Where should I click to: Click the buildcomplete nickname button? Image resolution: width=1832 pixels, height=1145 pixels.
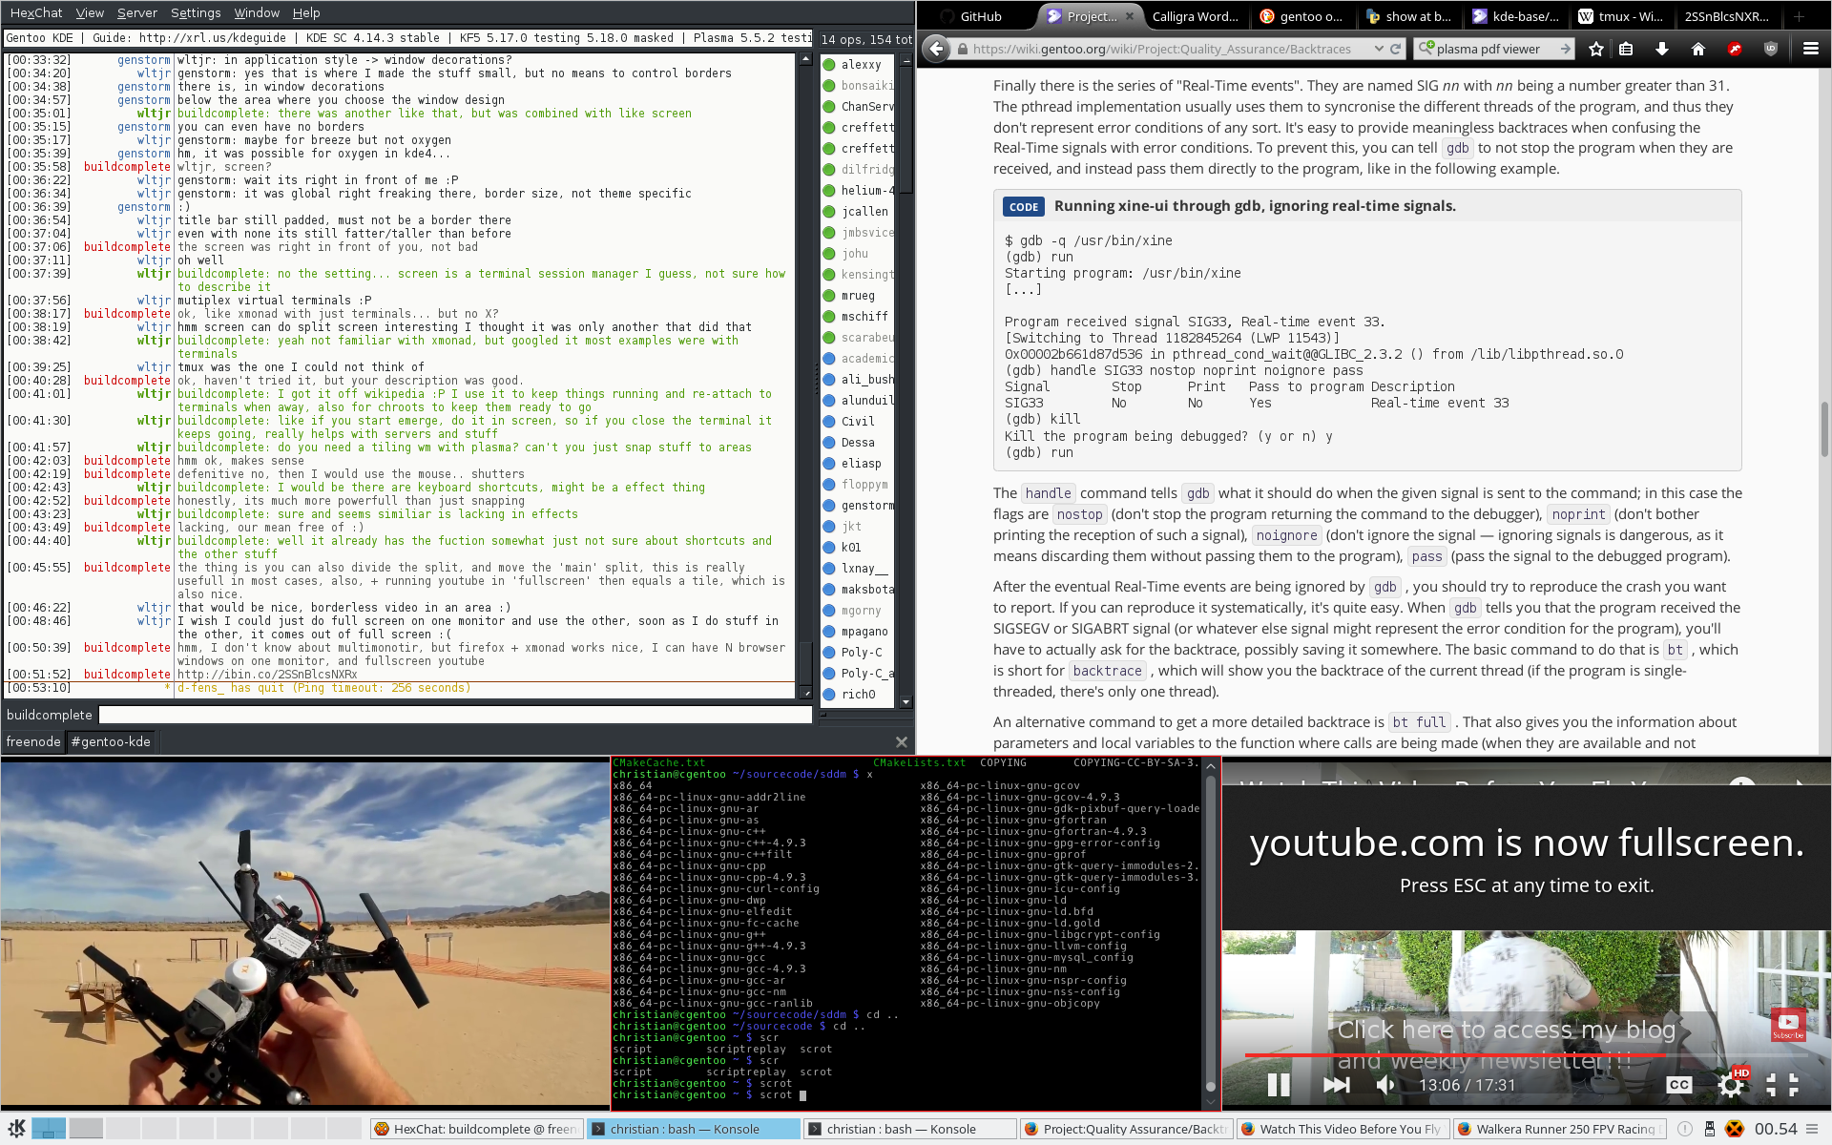[50, 715]
